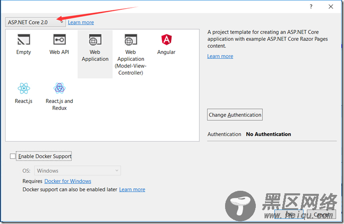
Task: Open Learn more link under template description
Action: (220, 56)
